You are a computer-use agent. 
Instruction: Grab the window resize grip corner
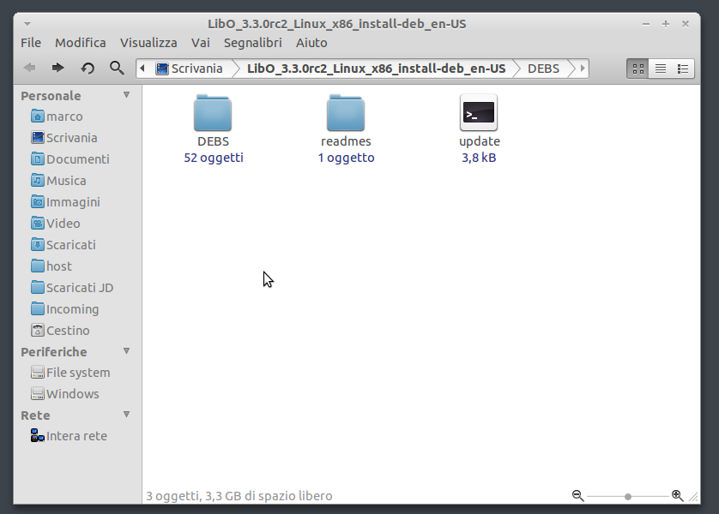click(x=693, y=497)
